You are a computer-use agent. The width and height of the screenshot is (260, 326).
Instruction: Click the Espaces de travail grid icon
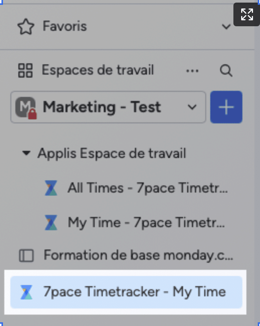tap(25, 70)
